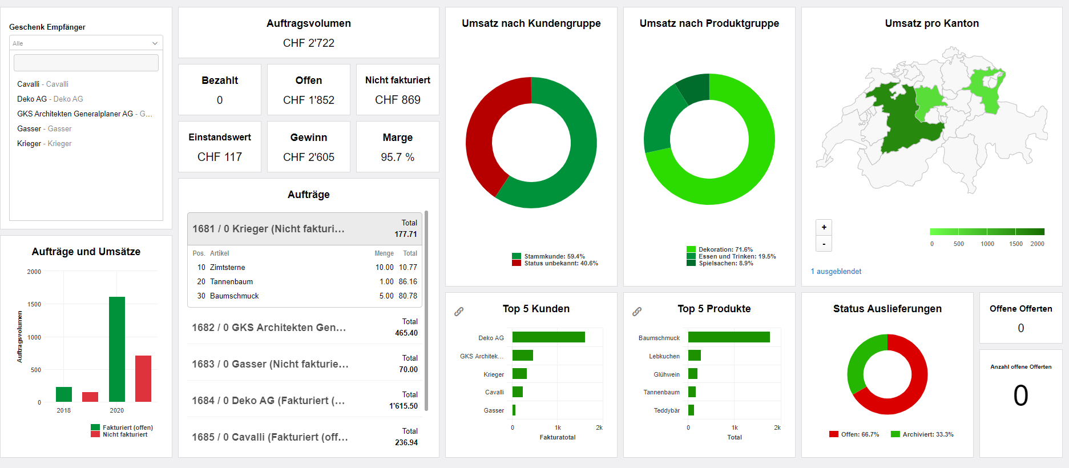Click link icon in Top 5 Produkte

point(637,312)
